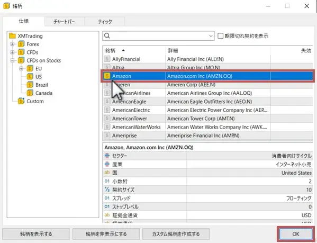This screenshot has height=243, width=317.
Task: Select American Airlines Group Inc (AAL.OQ)
Action: pos(210,93)
